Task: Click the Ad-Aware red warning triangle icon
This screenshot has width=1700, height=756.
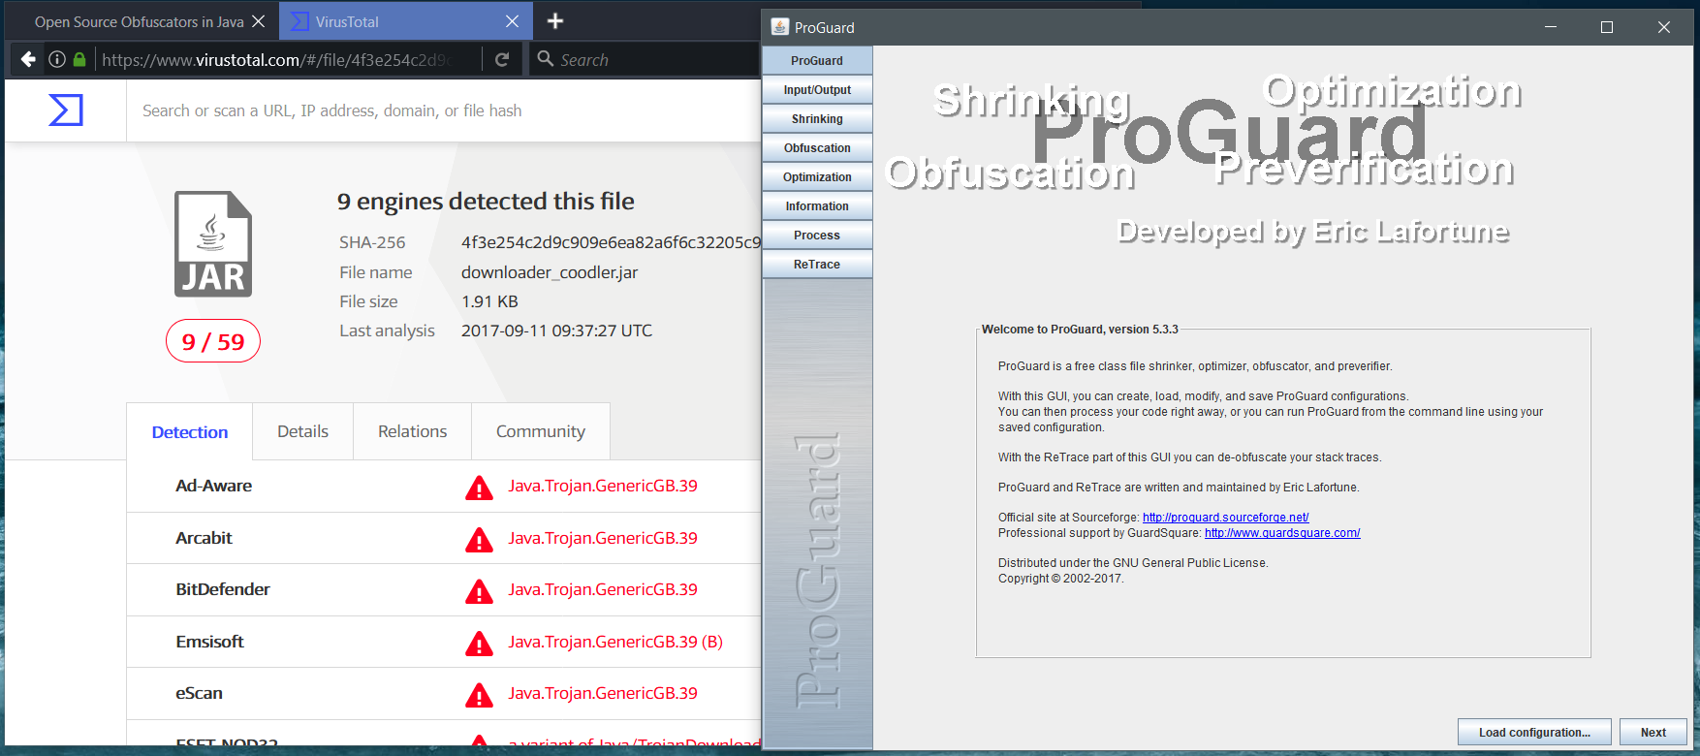Action: tap(479, 488)
